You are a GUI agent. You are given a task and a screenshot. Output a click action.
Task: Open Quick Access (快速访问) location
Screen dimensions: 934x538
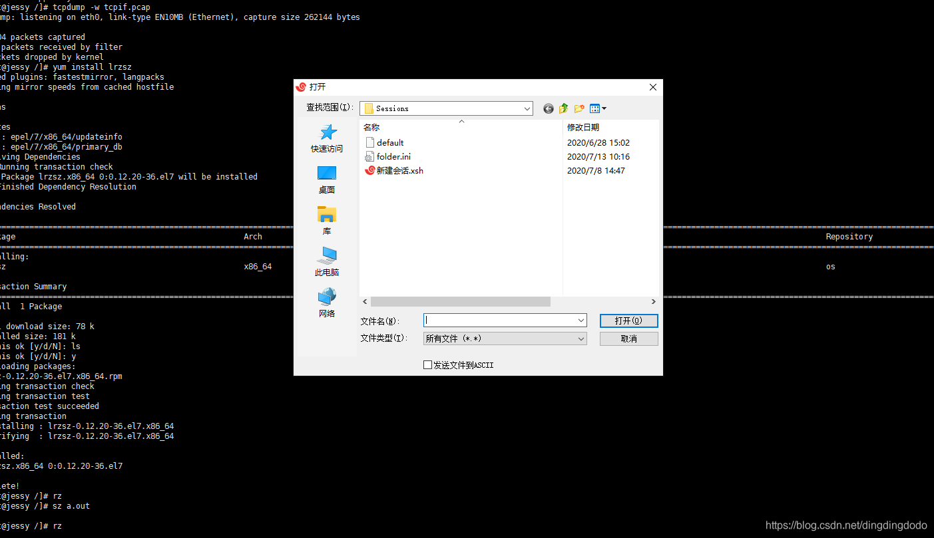[327, 138]
